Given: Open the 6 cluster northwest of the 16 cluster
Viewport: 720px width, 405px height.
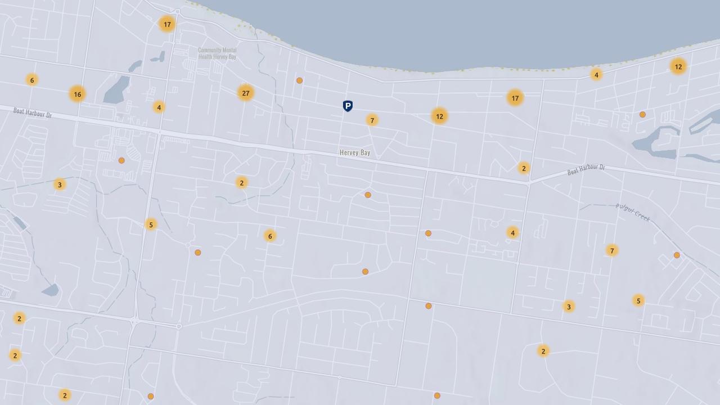Looking at the screenshot, I should tap(32, 80).
